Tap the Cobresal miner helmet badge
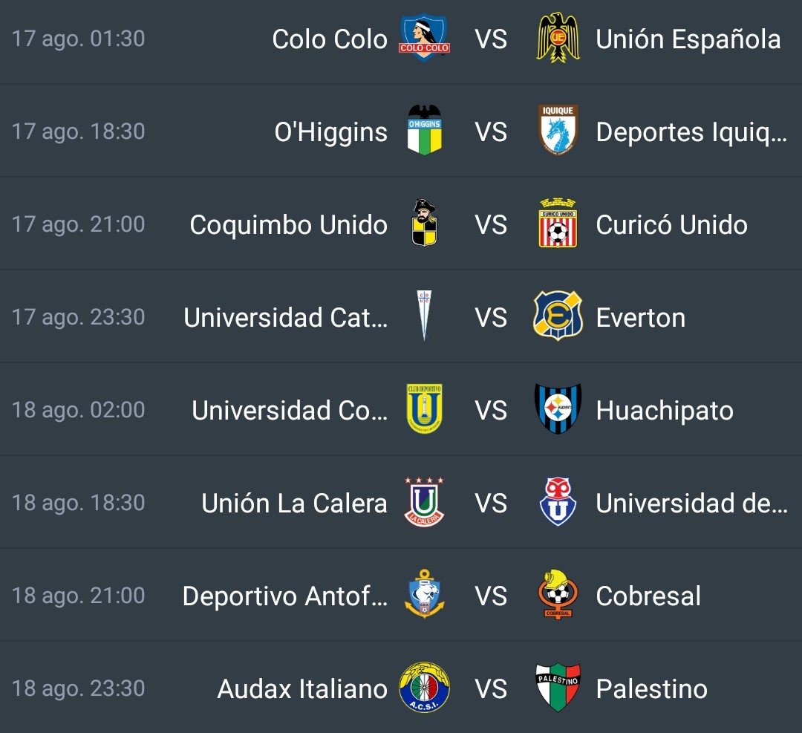This screenshot has width=802, height=733. [558, 594]
